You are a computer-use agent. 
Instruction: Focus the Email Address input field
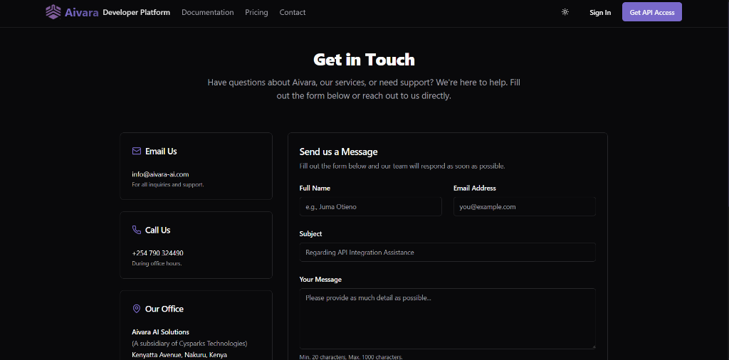click(x=525, y=207)
